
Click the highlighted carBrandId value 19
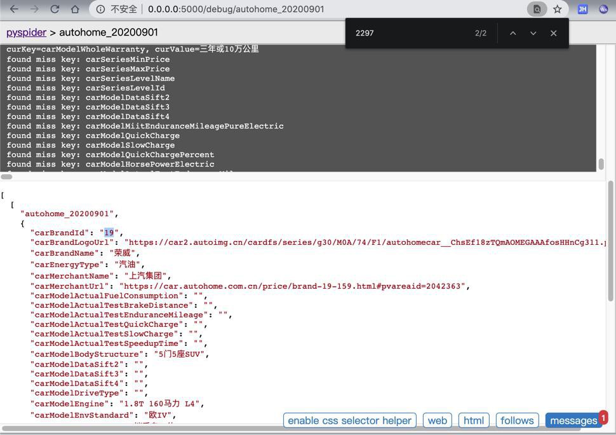pos(109,233)
